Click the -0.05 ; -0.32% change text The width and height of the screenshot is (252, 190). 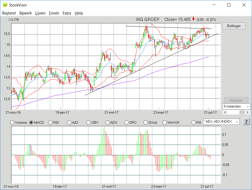coord(206,20)
